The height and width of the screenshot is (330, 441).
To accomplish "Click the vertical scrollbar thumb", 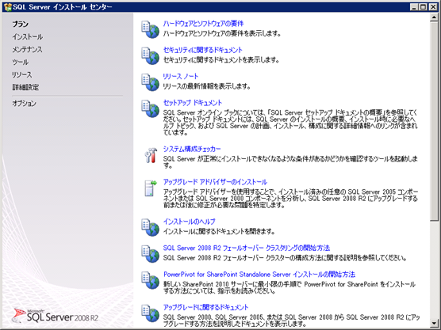I will (434, 121).
